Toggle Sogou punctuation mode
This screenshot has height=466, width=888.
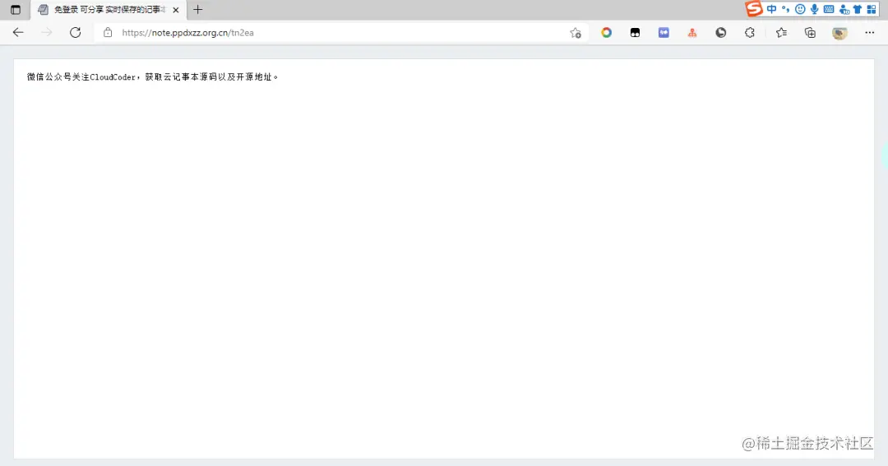(785, 9)
